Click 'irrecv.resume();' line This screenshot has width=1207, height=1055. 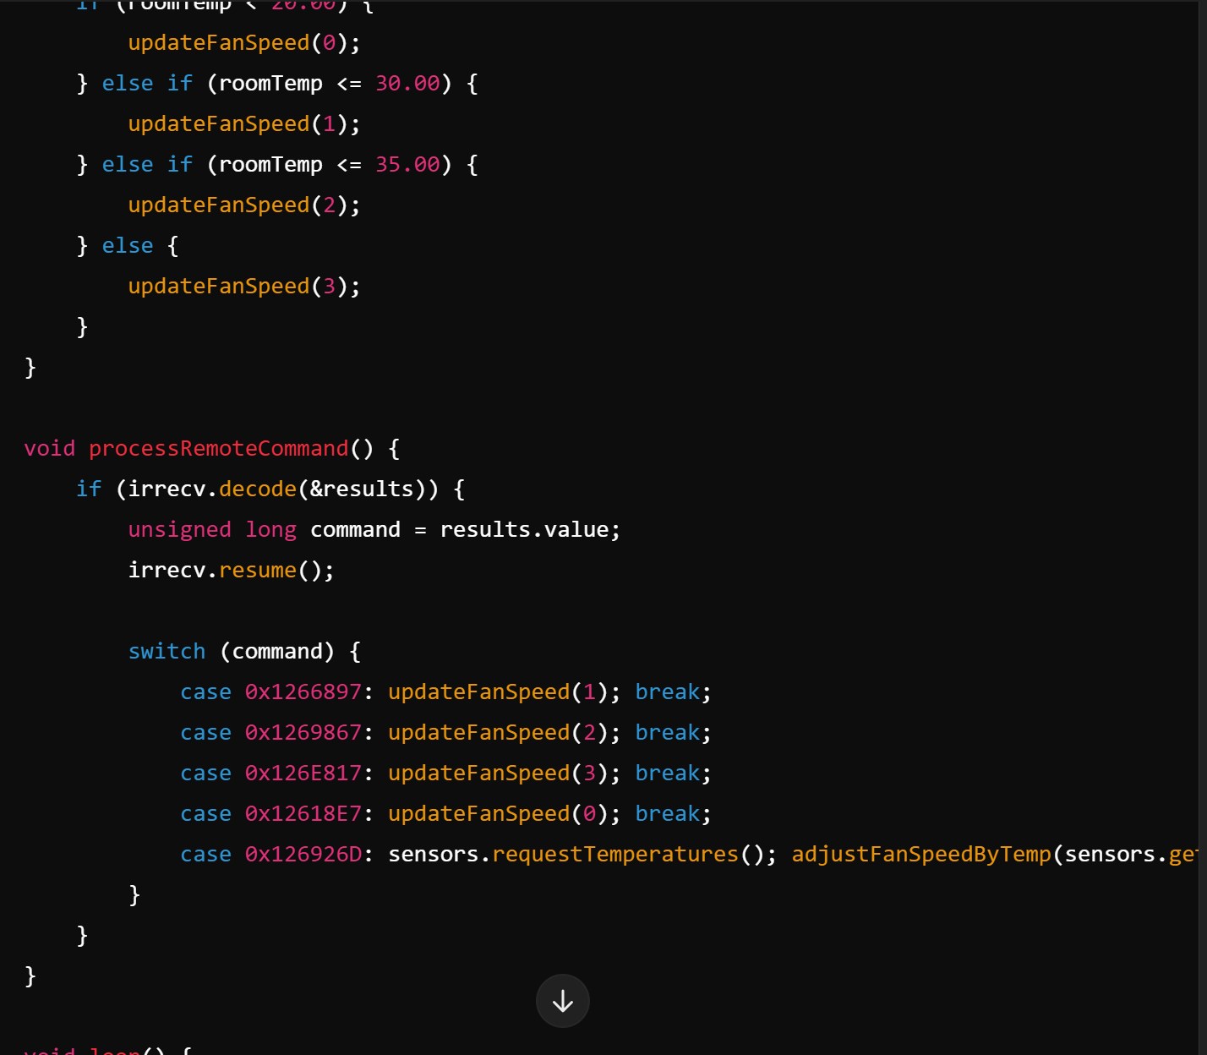pos(232,570)
